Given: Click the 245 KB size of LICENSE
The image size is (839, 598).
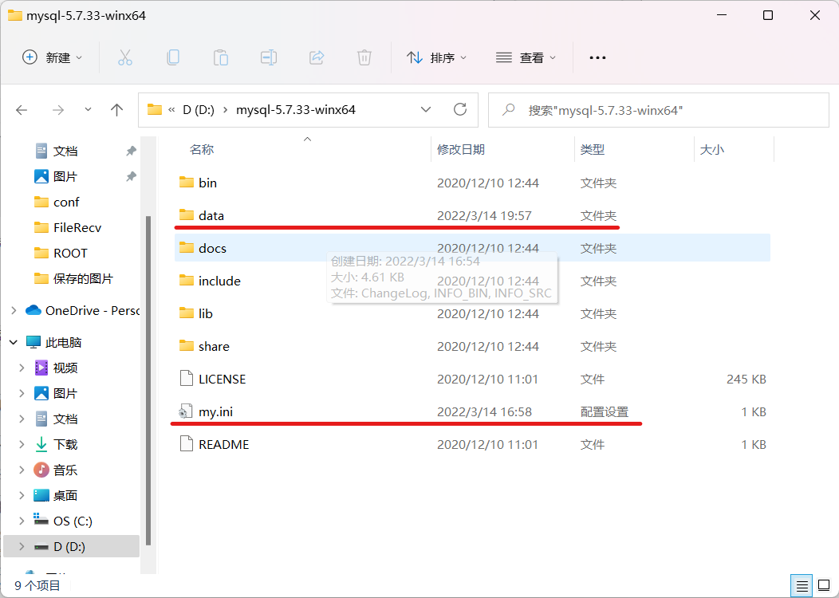Looking at the screenshot, I should point(746,379).
